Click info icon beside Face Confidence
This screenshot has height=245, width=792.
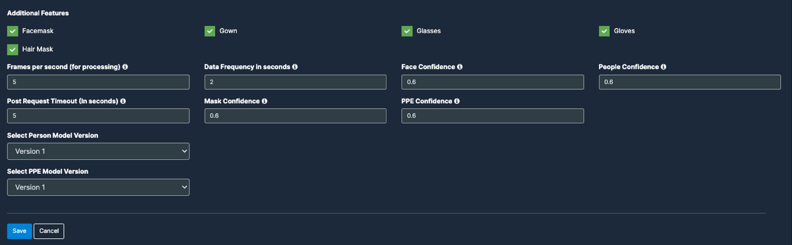click(x=460, y=67)
